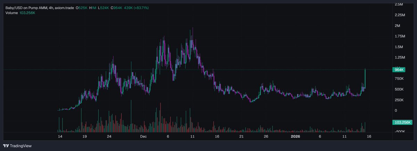Click the 24 date label on time axis
Screen dimensions: 417x151
click(x=109, y=137)
